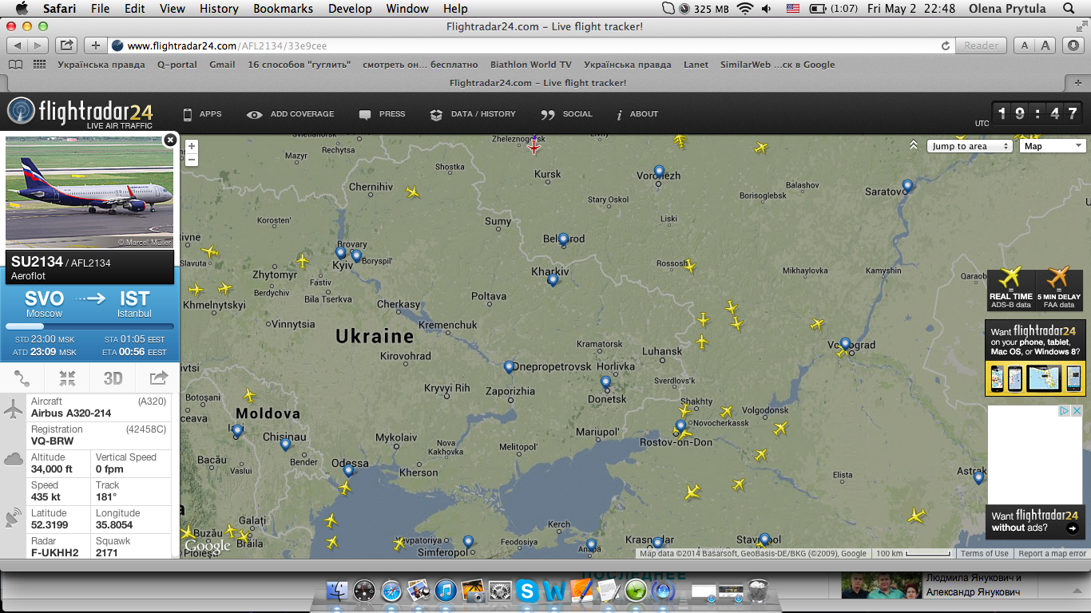Zoom in the map with plus button

tap(192, 147)
